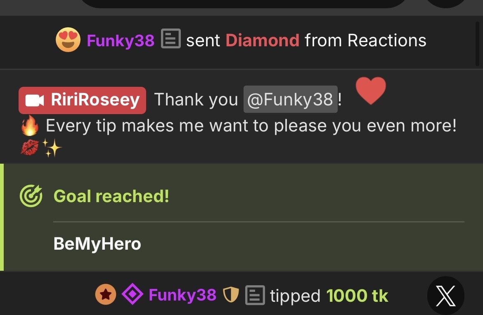Click the @Funky38 mention tag
The width and height of the screenshot is (483, 315).
[291, 100]
